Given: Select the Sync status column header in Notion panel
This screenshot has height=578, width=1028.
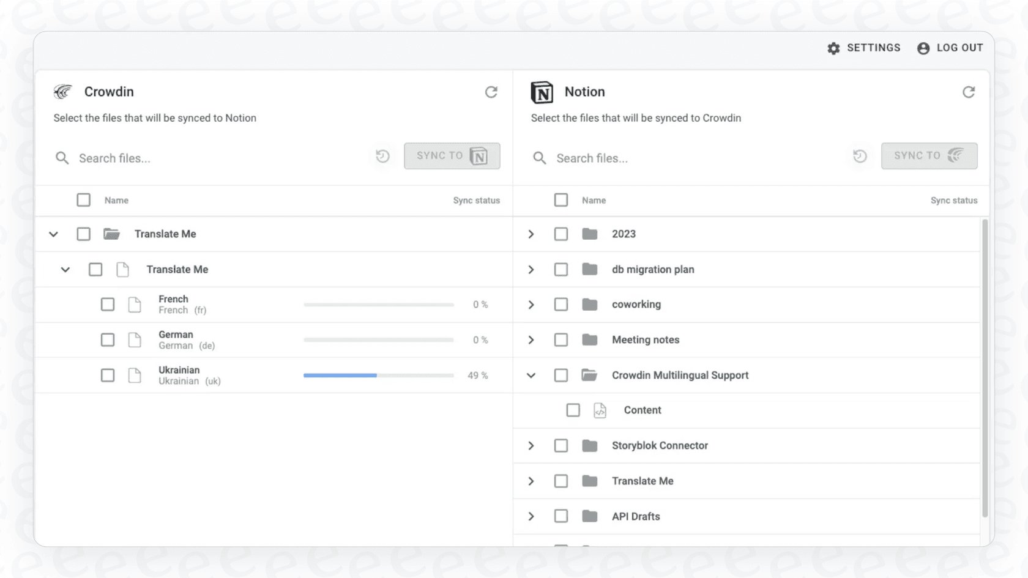Looking at the screenshot, I should pos(953,200).
